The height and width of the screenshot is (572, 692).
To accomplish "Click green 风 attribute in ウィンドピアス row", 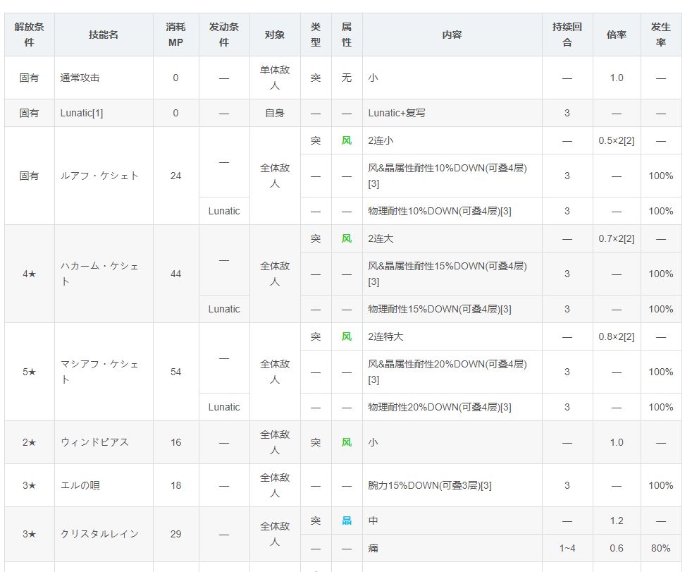I will (x=347, y=442).
